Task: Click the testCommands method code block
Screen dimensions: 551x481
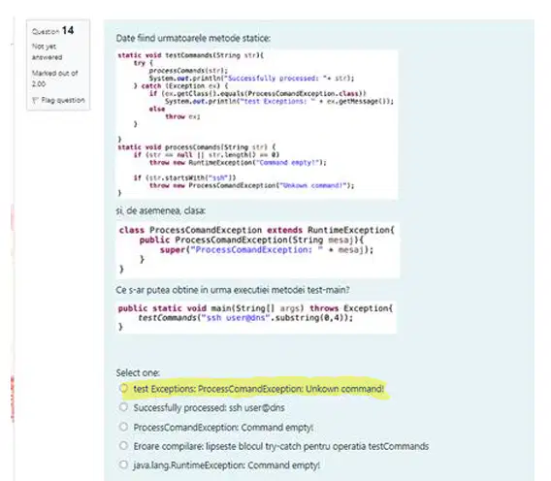Action: (x=257, y=124)
